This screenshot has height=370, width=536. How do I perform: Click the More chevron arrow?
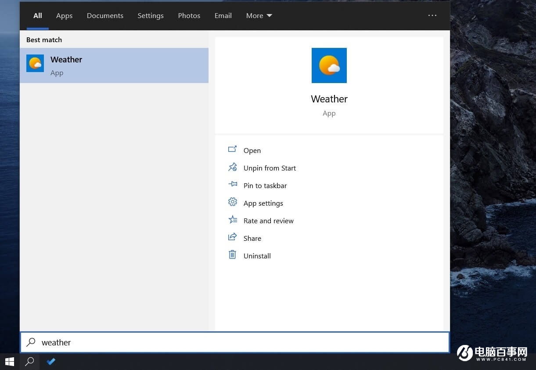269,15
